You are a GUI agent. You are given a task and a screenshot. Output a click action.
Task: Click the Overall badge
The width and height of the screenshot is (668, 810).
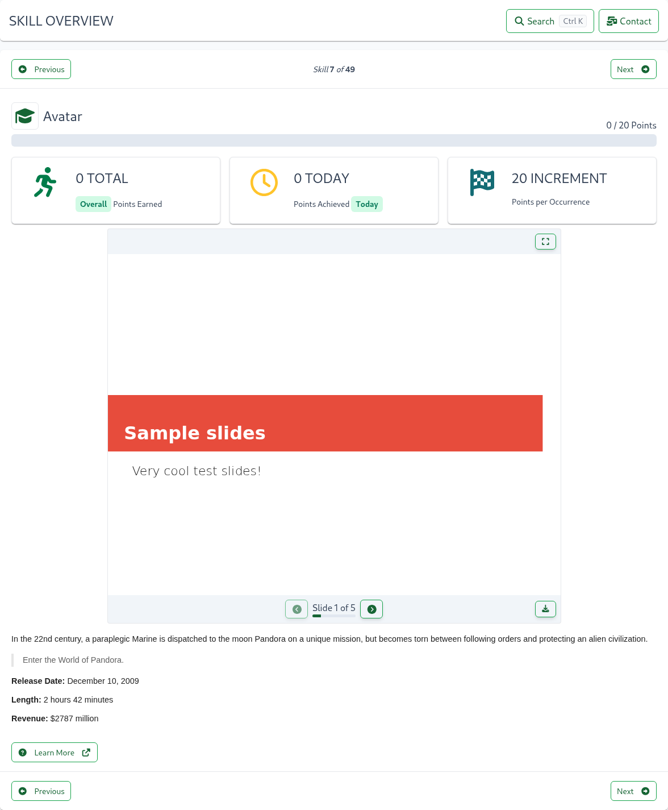[x=93, y=204]
